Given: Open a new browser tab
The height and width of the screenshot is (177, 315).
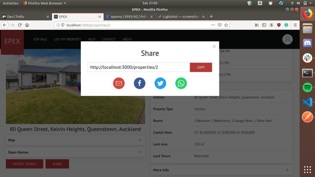Looking at the screenshot, I should [x=211, y=17].
